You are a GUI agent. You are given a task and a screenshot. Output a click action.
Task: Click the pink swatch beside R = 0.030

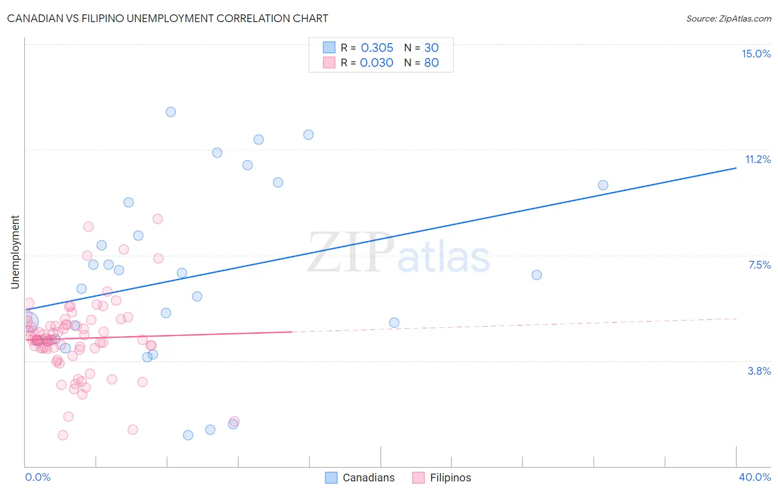(329, 62)
